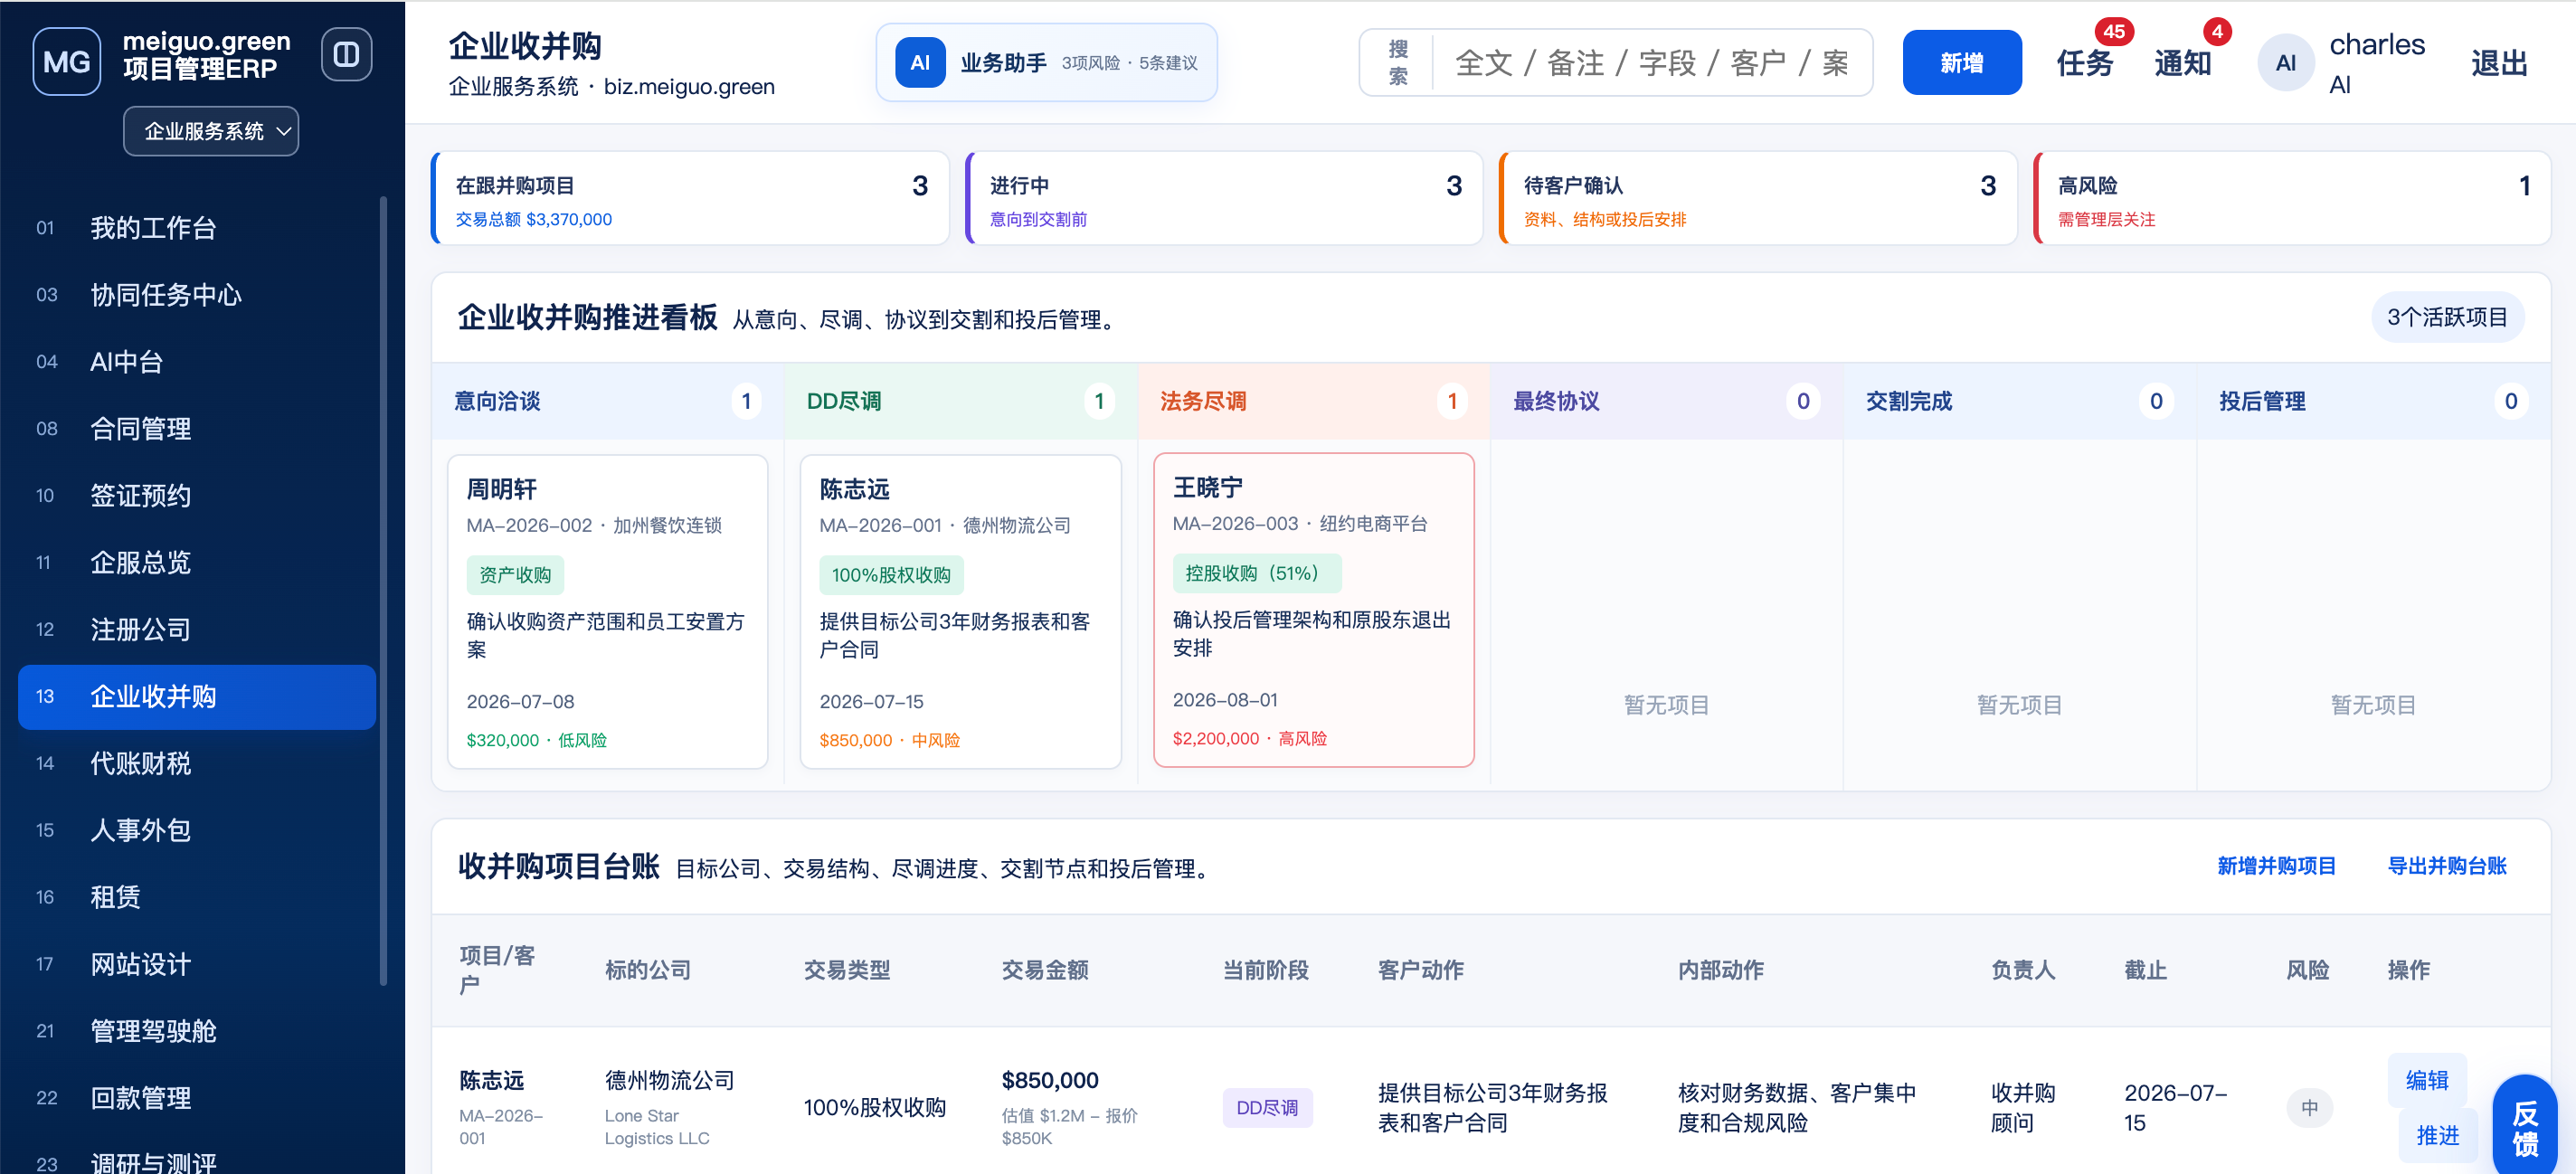Open 周明轩 MA-2026-002 kanban card

coord(608,612)
